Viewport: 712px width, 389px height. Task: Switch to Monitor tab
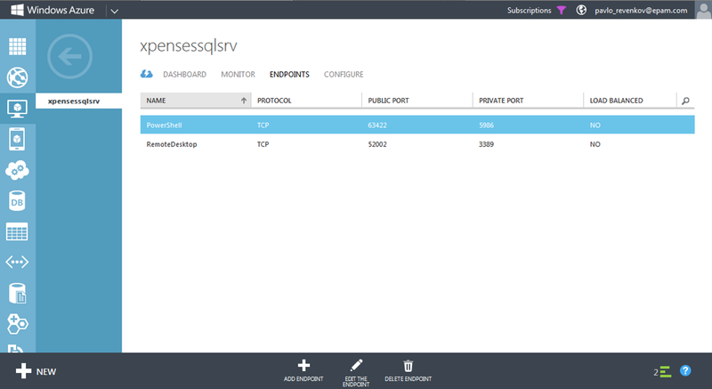click(x=238, y=75)
